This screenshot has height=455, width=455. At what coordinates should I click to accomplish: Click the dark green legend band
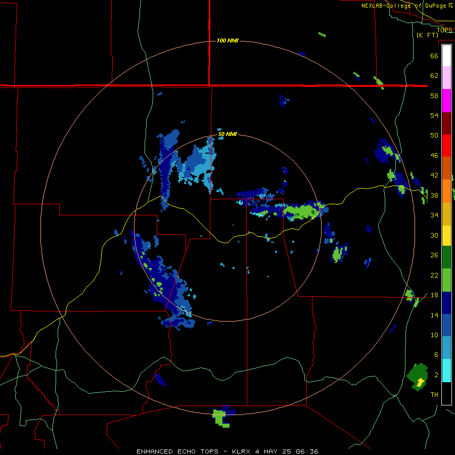pyautogui.click(x=446, y=257)
